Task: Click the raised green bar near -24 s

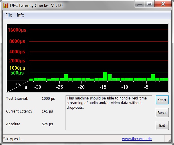Action: pos(66,77)
